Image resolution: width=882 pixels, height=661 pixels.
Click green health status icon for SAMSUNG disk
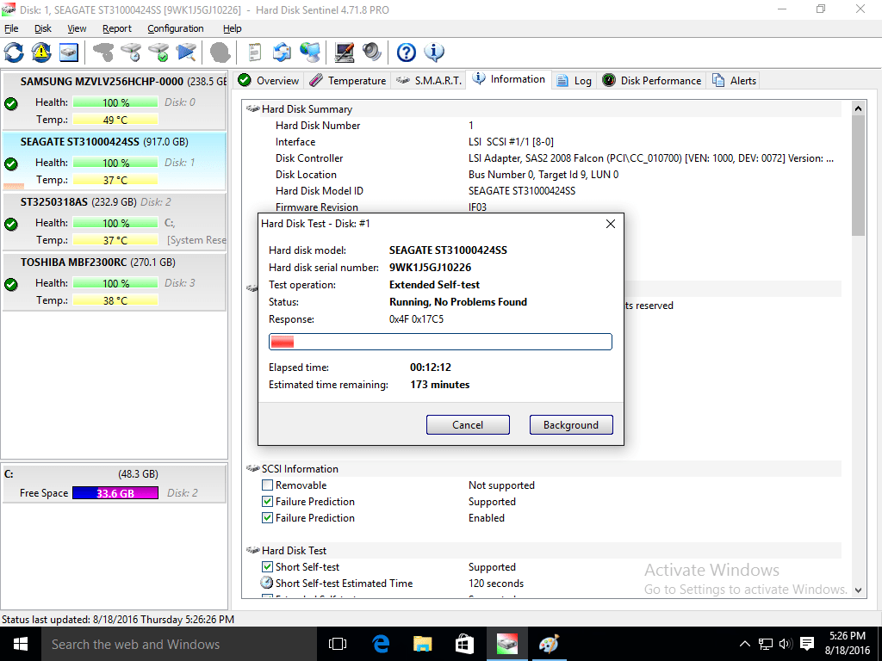click(x=10, y=103)
